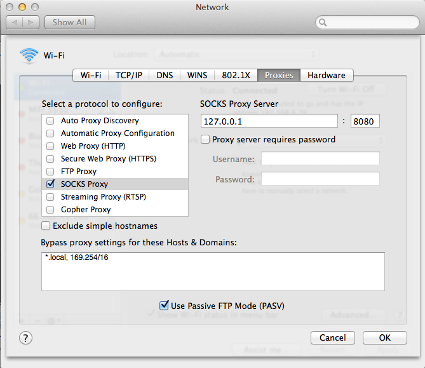Select the Gopher Proxy row label
This screenshot has height=368, width=425.
86,210
